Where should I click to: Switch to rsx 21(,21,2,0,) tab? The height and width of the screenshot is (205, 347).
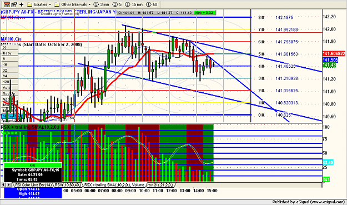[x=160, y=185]
